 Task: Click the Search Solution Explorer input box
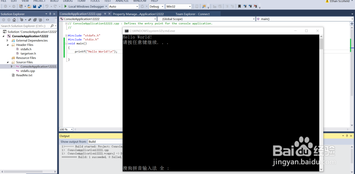25,26
